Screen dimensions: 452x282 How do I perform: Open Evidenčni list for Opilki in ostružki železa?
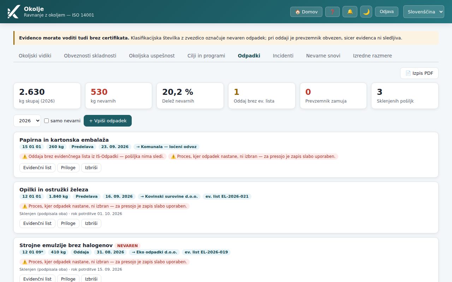click(37, 223)
